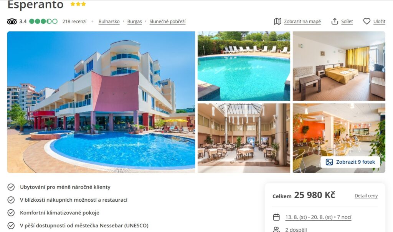Open the Slunečné pobřeží breadcrumb link

167,22
